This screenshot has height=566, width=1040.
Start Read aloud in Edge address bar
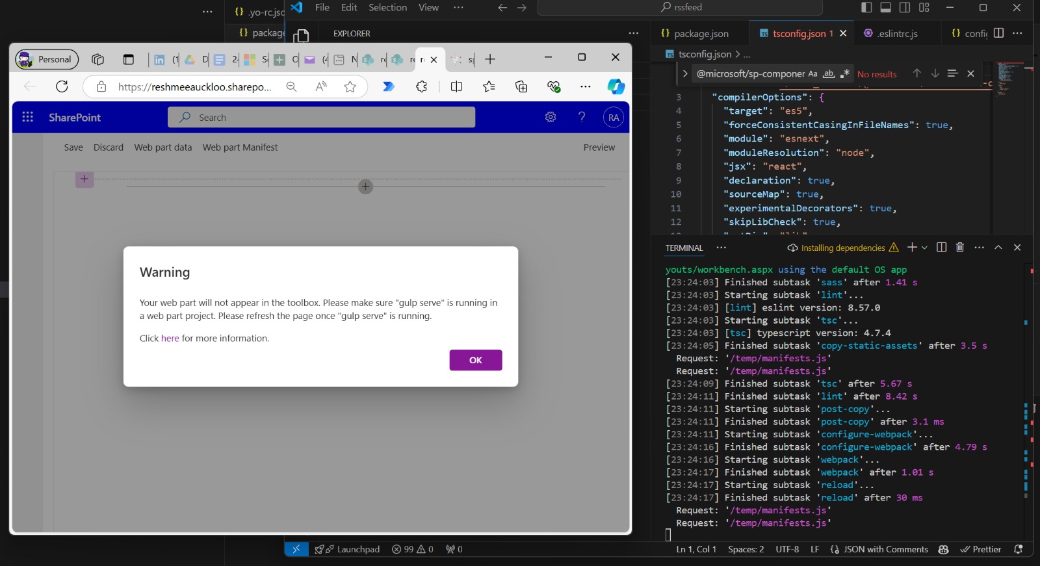tap(321, 87)
